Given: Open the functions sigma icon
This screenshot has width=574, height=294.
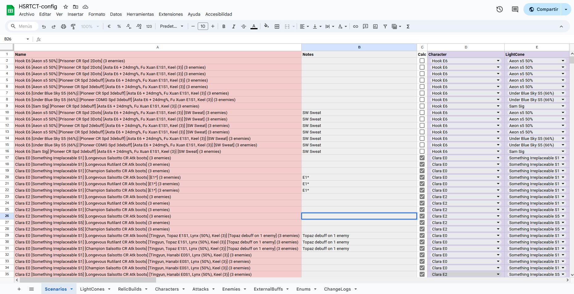Looking at the screenshot, I should (x=408, y=27).
